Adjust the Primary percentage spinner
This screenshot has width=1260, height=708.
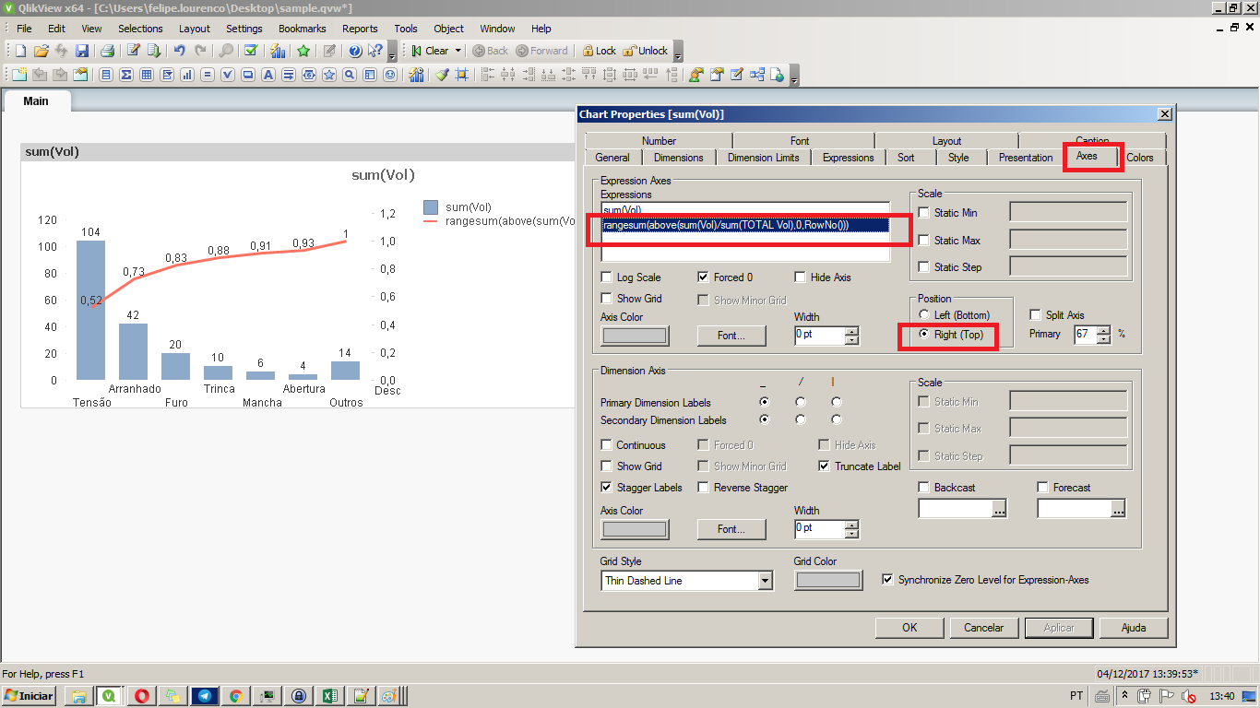1104,335
